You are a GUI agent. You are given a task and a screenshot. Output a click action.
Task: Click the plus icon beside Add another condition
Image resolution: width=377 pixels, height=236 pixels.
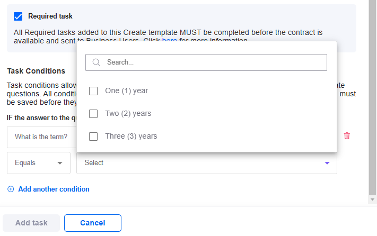pos(11,189)
